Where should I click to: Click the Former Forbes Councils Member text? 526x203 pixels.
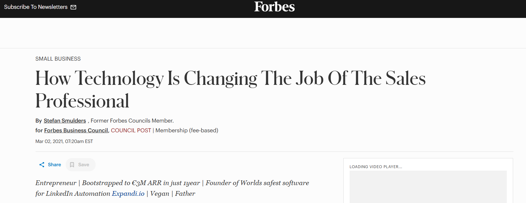coord(132,121)
